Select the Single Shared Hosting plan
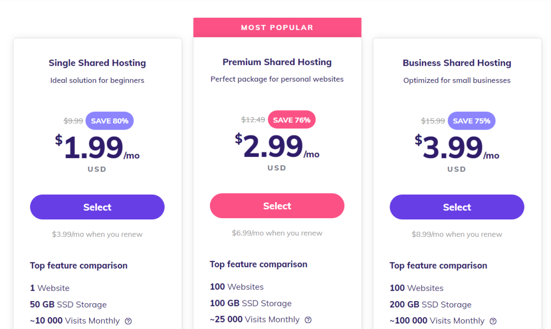 coord(97,207)
